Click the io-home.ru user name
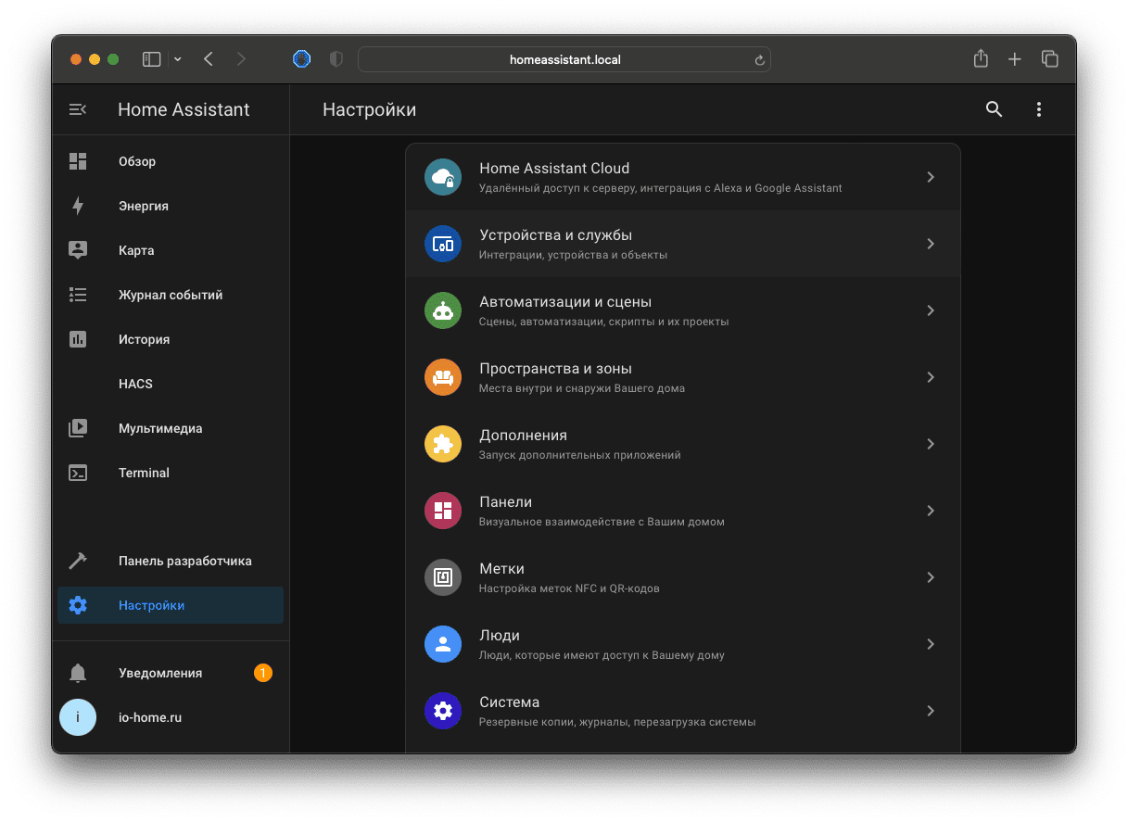This screenshot has width=1128, height=822. pos(150,717)
